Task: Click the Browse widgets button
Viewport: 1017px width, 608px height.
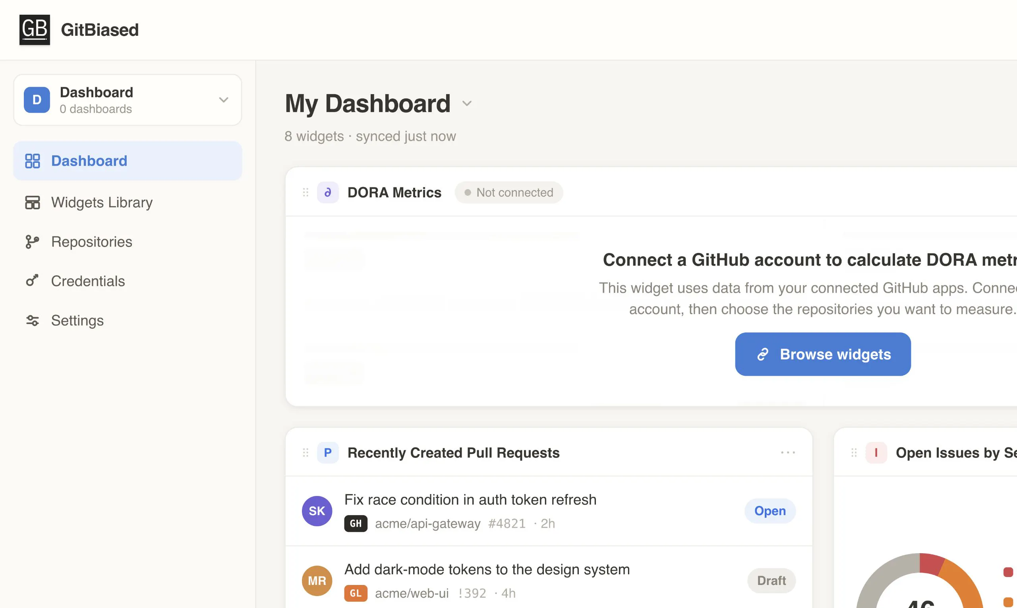Action: click(x=823, y=354)
